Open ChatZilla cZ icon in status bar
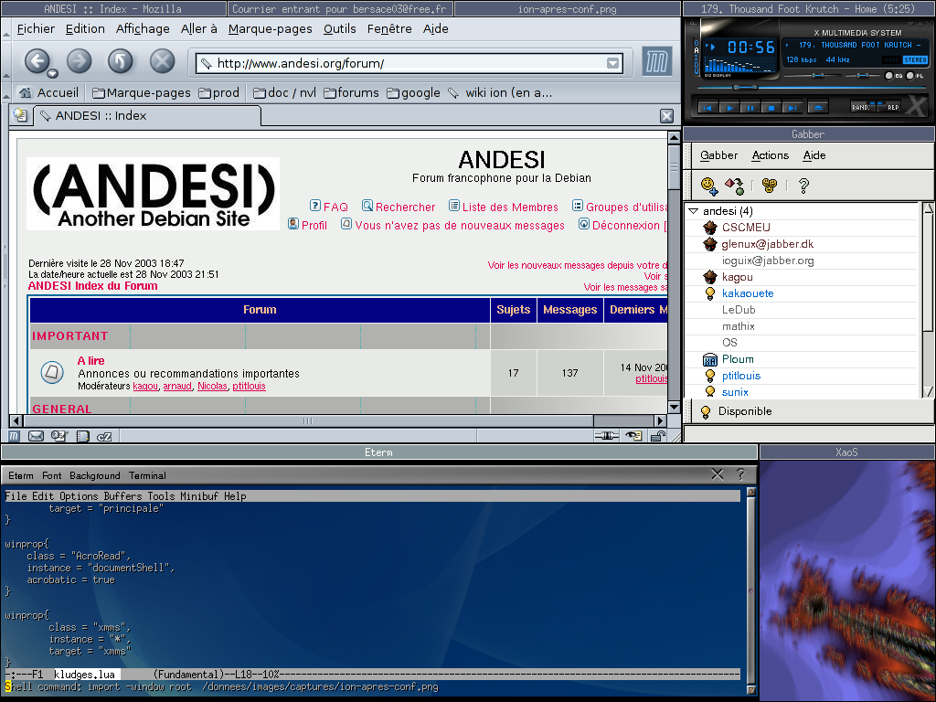 tap(104, 436)
